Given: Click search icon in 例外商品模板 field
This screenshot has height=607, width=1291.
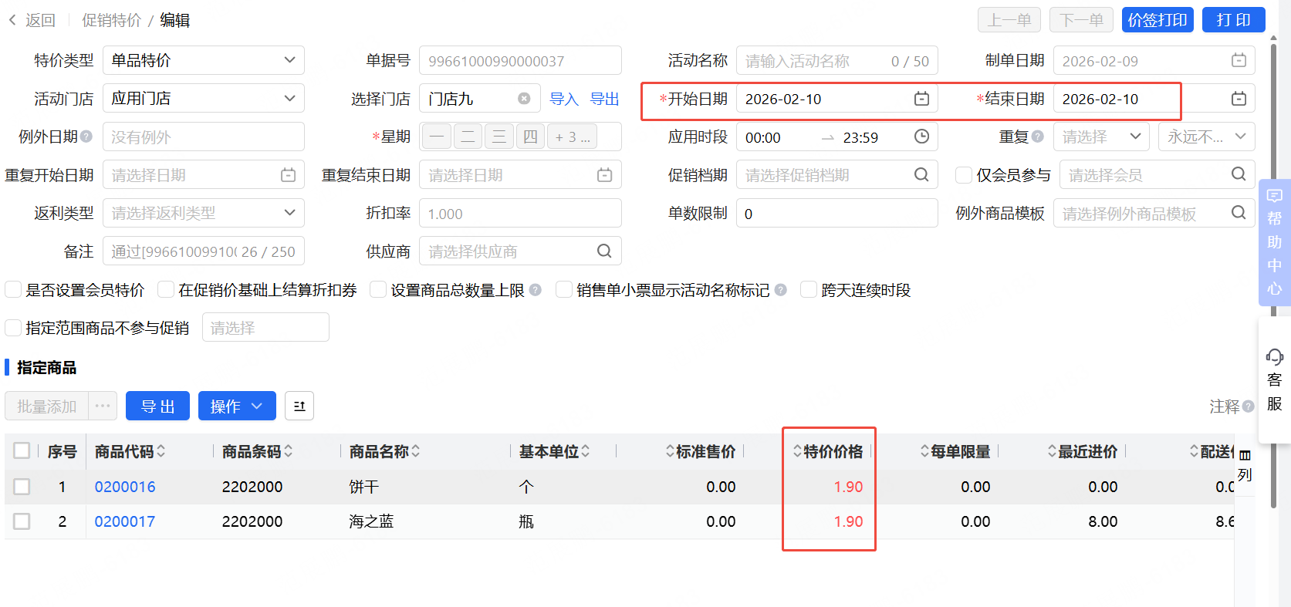Looking at the screenshot, I should point(1239,213).
